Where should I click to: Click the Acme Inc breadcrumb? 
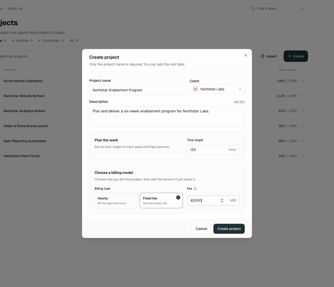[x=15, y=9]
